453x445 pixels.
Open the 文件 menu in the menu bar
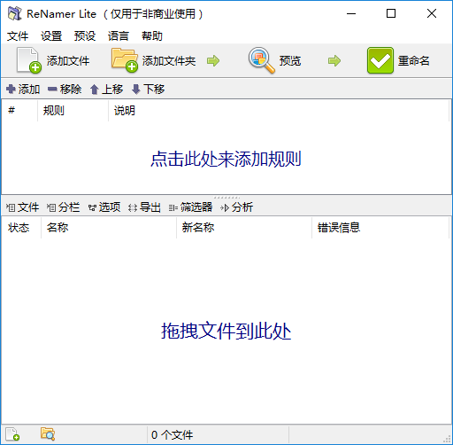(18, 36)
